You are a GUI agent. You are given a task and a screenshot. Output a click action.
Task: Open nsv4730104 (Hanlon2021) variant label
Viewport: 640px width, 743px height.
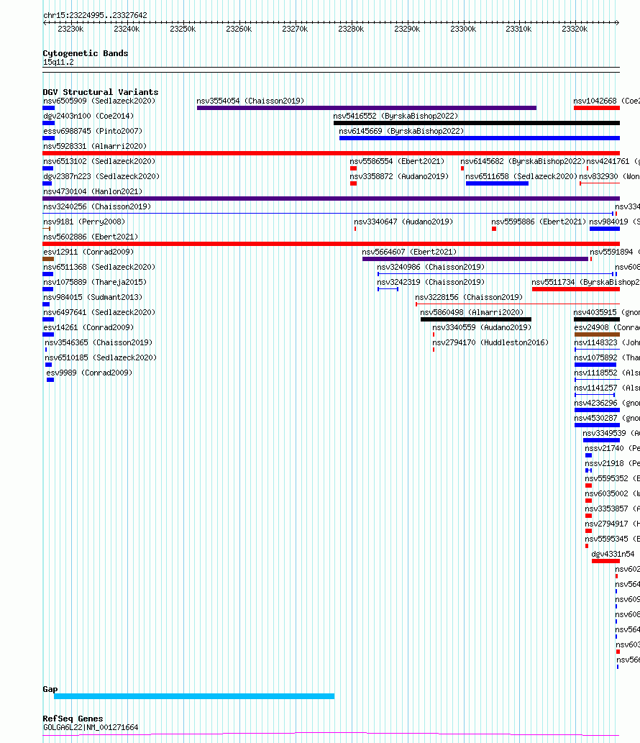coord(93,191)
